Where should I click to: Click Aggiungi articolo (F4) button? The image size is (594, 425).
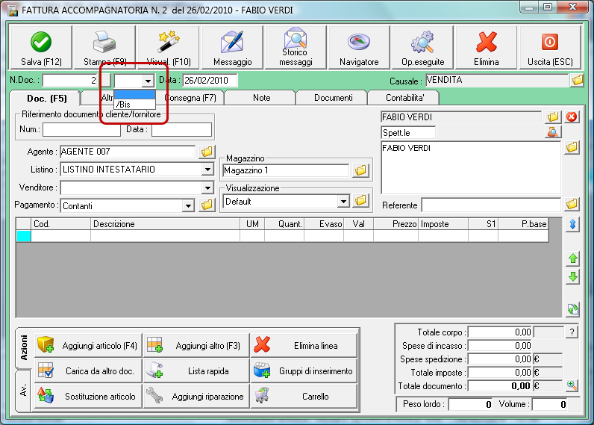click(88, 345)
